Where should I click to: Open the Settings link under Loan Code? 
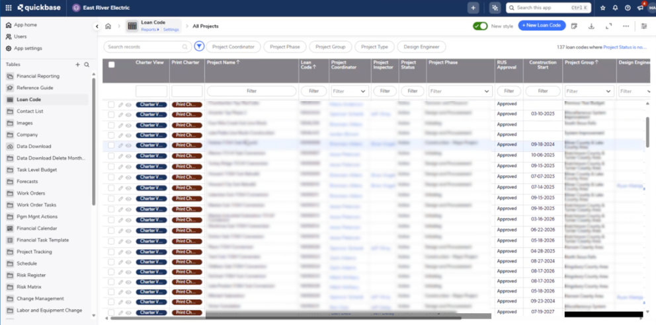pos(171,30)
